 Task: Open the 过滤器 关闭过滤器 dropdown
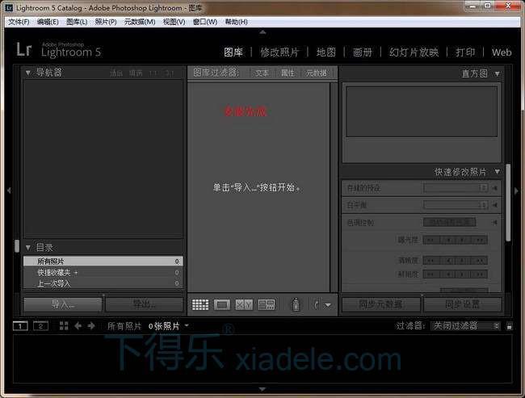[x=465, y=325]
